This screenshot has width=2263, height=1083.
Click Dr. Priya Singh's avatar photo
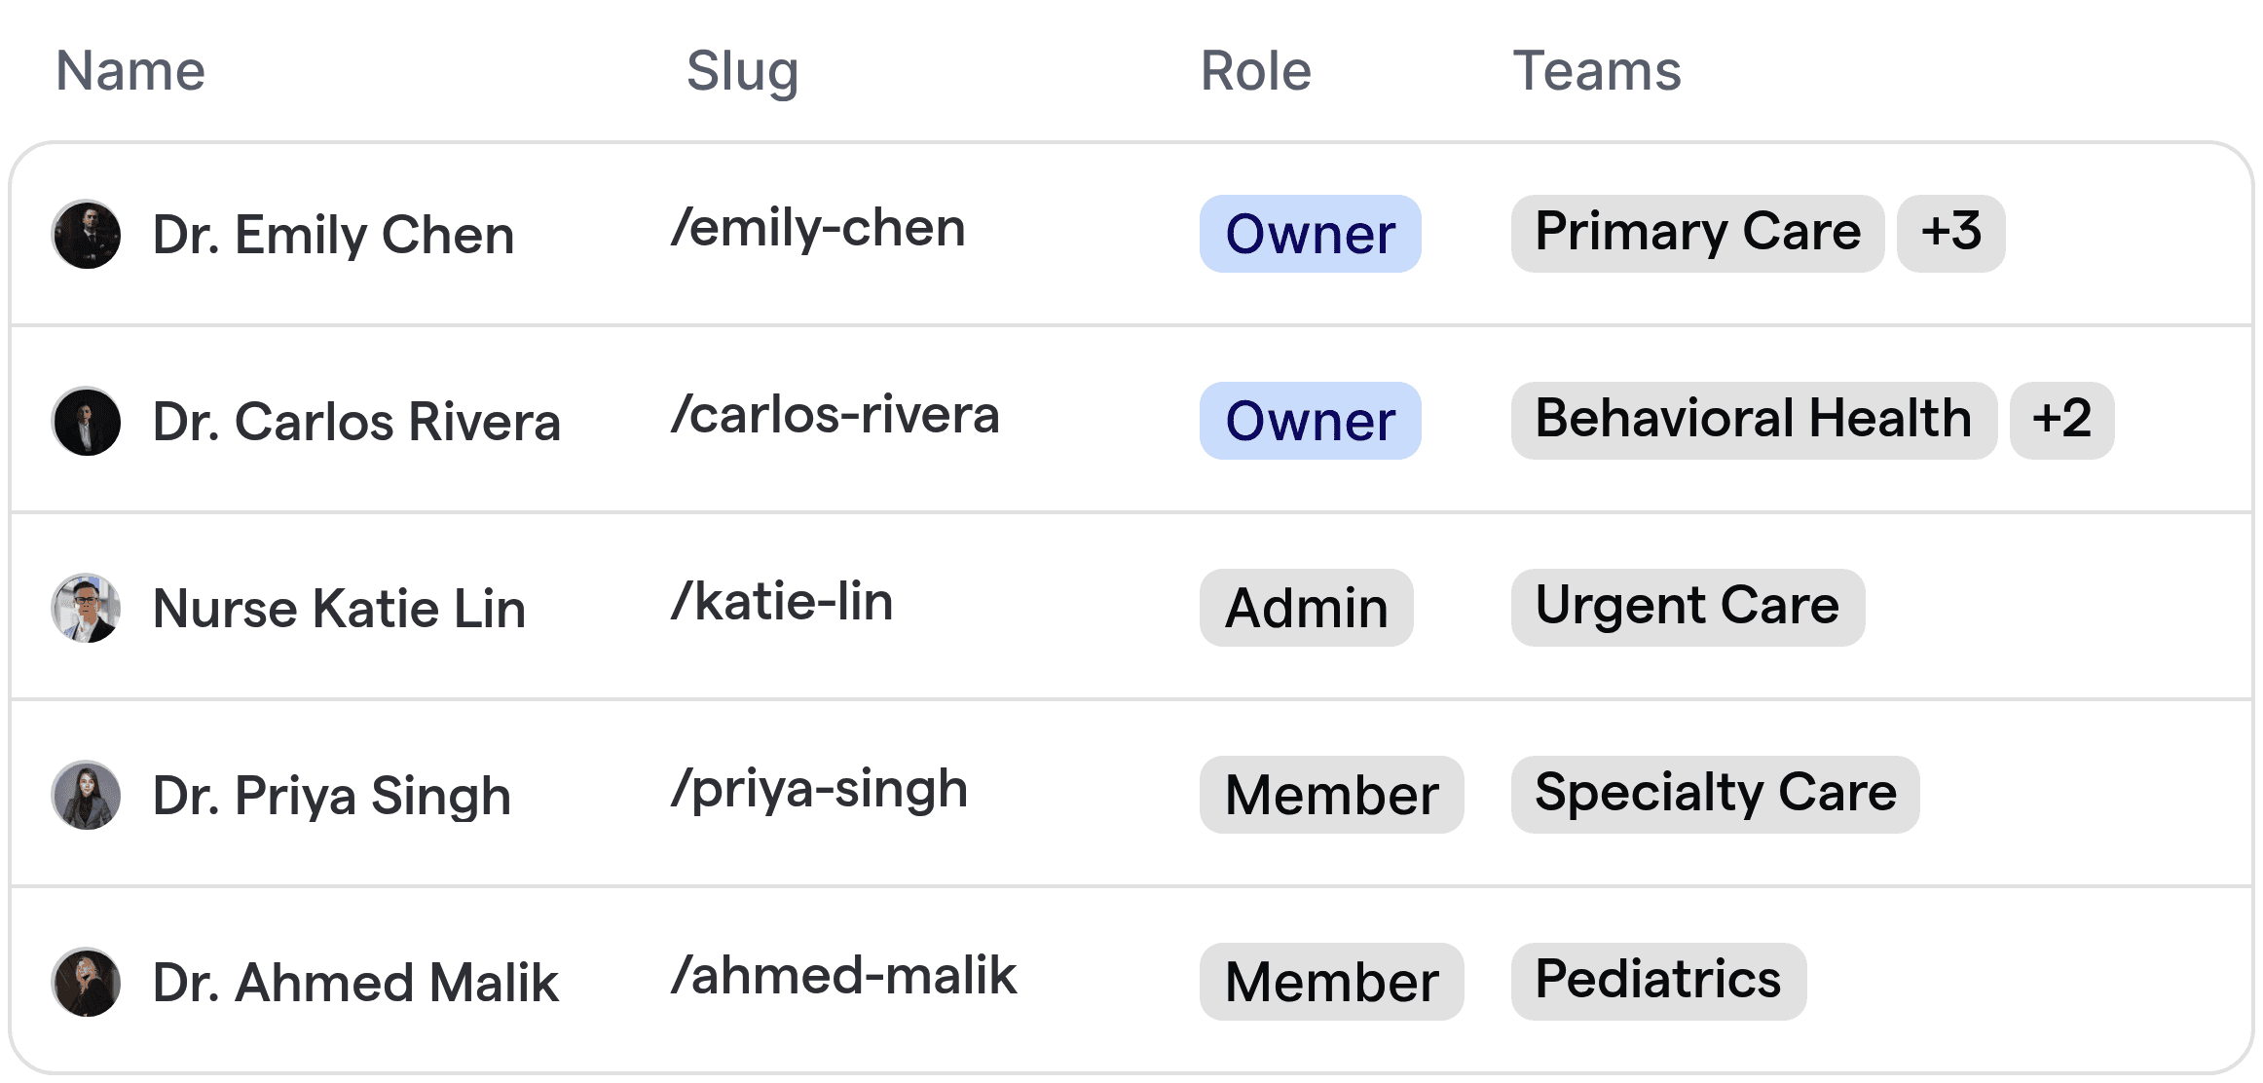[x=87, y=796]
